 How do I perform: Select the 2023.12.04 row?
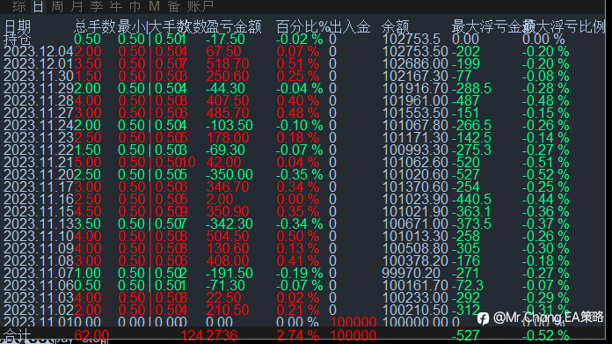click(304, 52)
